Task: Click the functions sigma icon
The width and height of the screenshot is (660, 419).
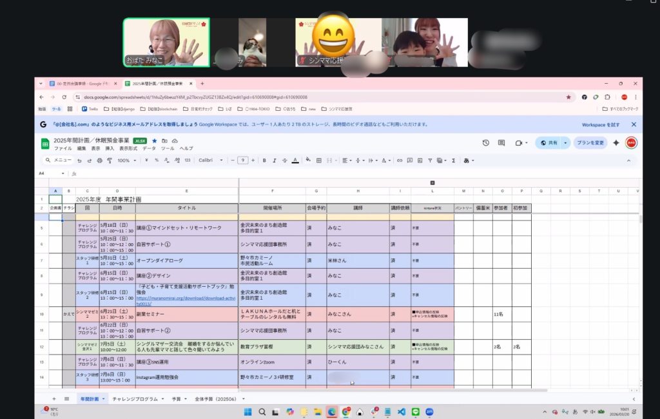Action: coord(453,161)
